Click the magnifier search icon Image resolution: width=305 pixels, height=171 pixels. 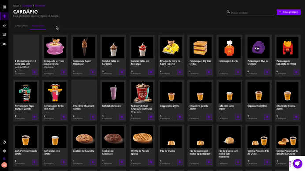(x=228, y=12)
